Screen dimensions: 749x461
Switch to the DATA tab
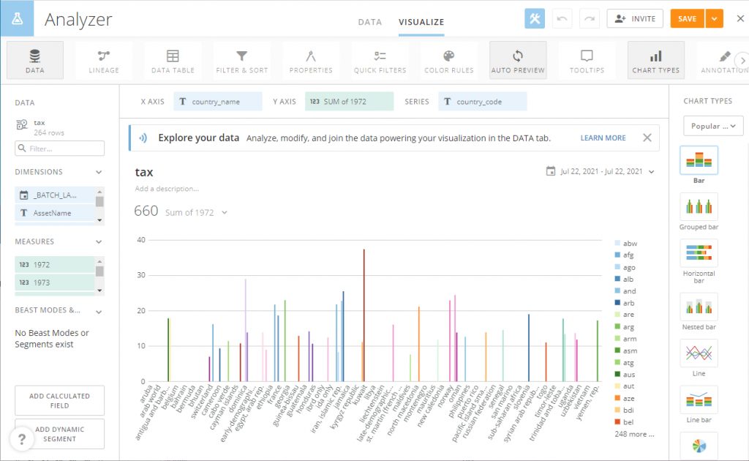370,22
